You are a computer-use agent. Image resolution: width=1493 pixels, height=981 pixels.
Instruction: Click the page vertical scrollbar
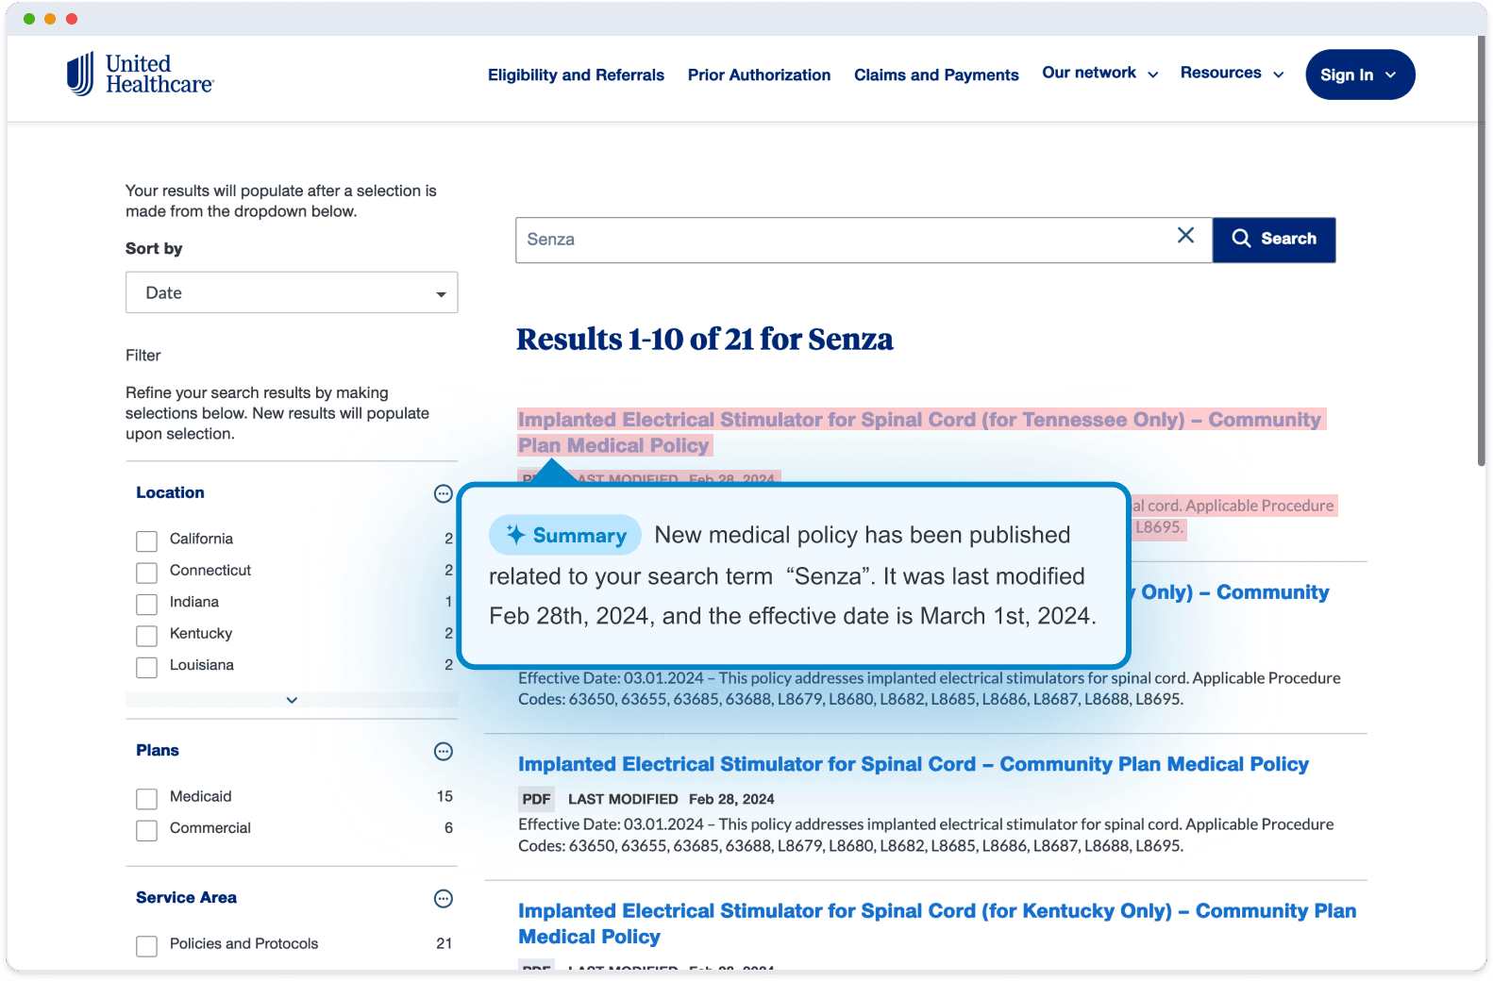coord(1482,252)
